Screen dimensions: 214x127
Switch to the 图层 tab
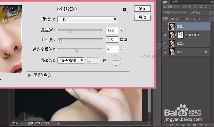click(166, 2)
